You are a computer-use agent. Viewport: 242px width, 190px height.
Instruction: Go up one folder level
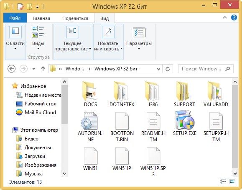(43, 69)
